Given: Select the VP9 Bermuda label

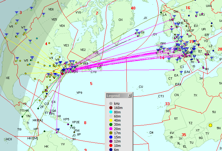Looking at the screenshot, I should point(79,93).
